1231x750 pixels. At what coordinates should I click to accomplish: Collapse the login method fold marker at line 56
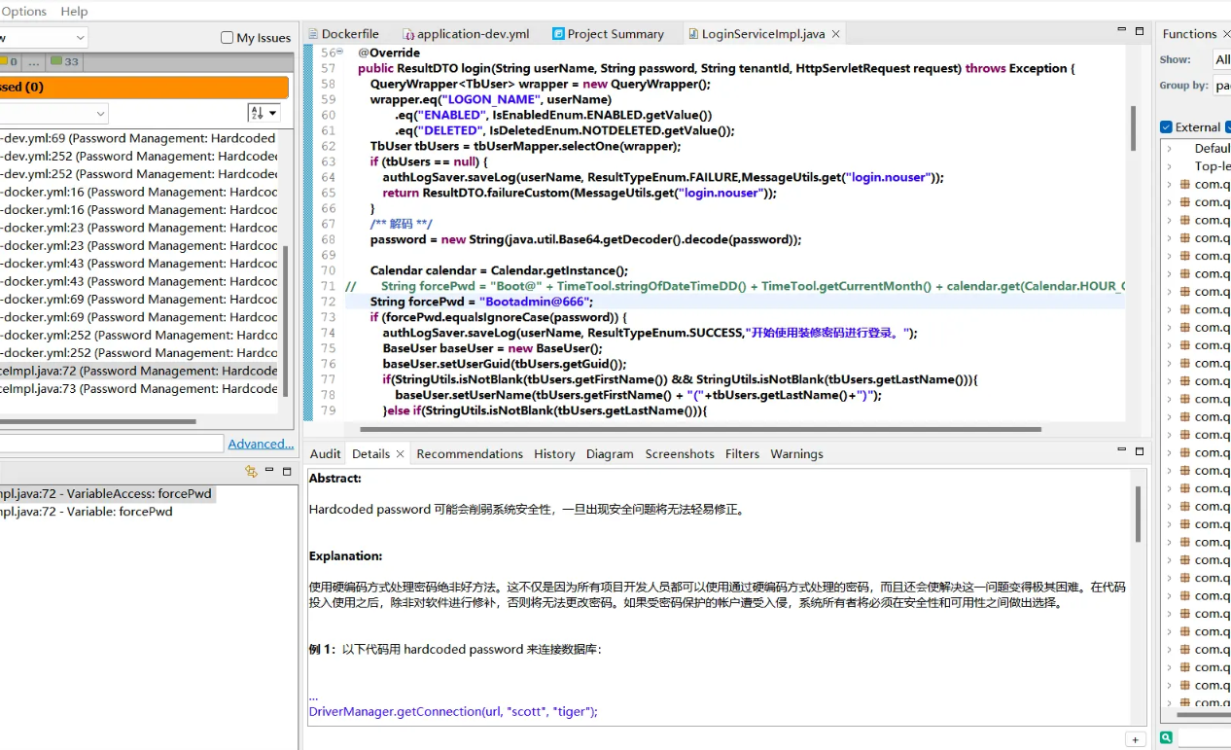340,52
